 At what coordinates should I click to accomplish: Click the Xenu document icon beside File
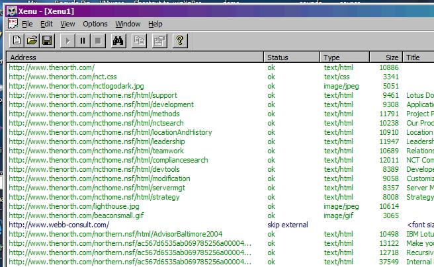[x=13, y=24]
